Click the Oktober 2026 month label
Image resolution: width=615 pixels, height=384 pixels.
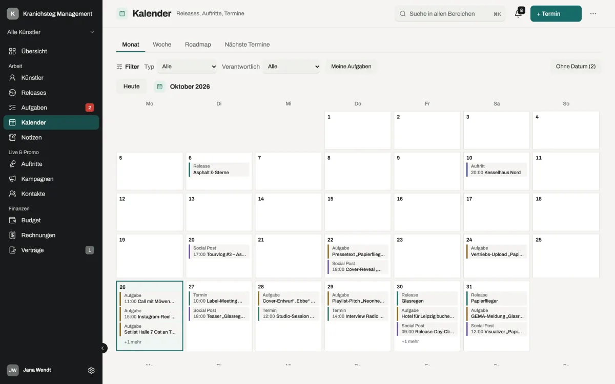coord(190,87)
